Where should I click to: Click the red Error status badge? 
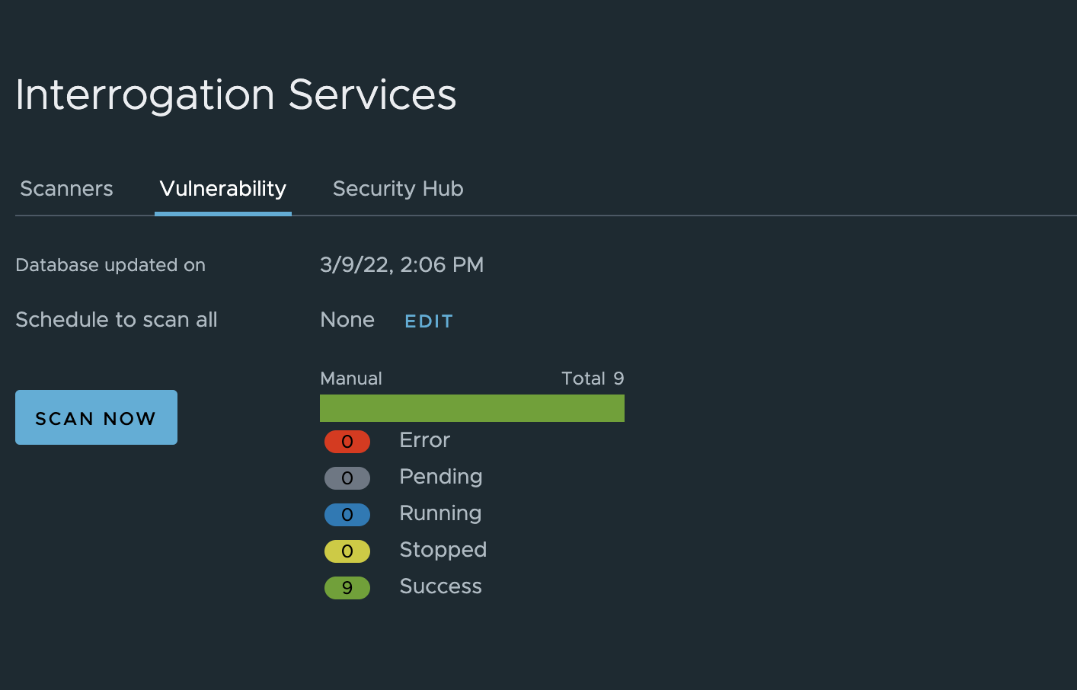tap(347, 442)
